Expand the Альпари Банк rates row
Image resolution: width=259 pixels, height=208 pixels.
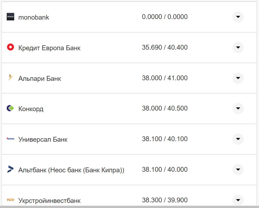[x=238, y=78]
